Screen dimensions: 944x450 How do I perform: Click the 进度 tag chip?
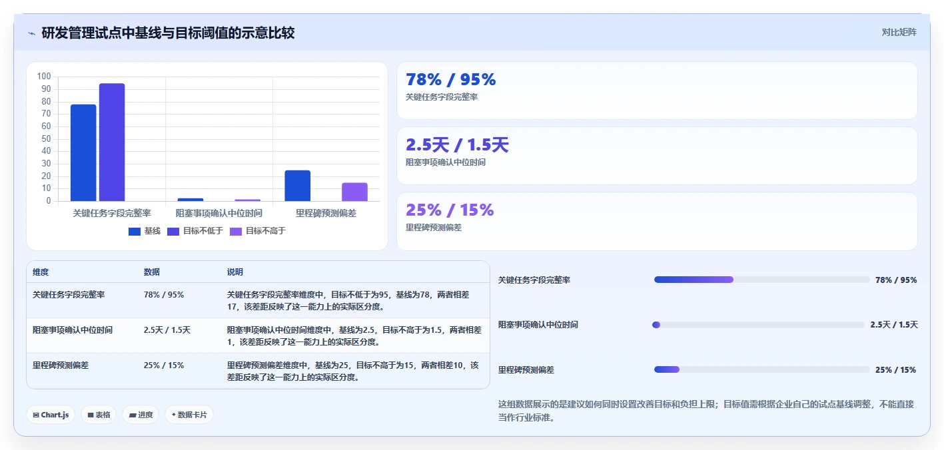pos(141,415)
